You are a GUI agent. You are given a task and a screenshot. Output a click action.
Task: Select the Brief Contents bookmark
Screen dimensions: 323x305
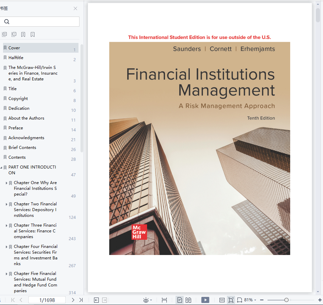41,148
